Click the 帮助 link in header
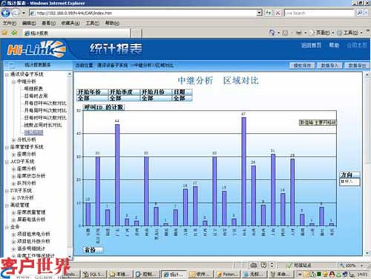371x279 pixels. 334,45
